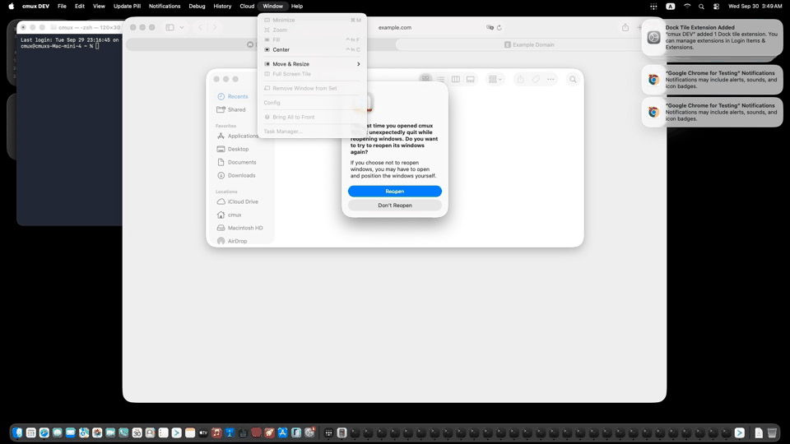Open Dock Tile Extension Added notification

[713, 37]
